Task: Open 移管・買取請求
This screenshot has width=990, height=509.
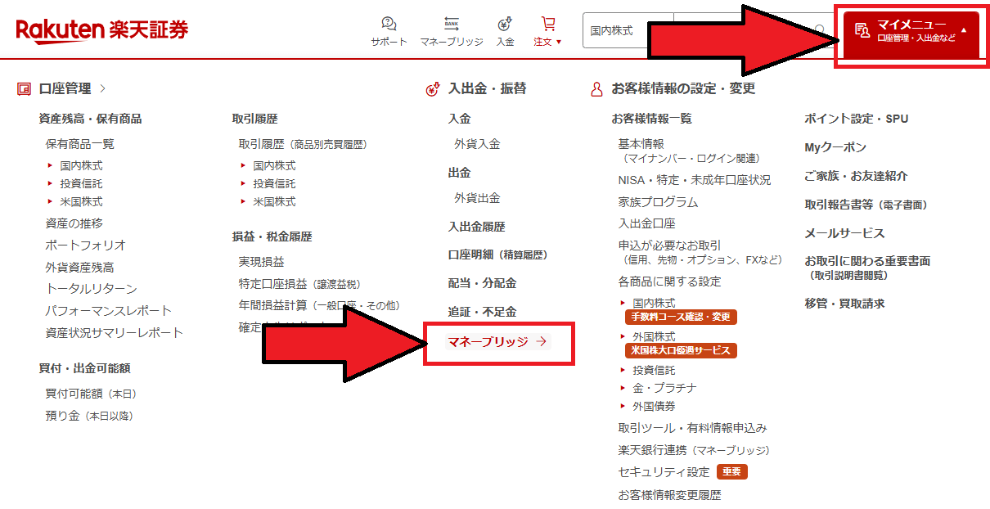Action: (844, 303)
